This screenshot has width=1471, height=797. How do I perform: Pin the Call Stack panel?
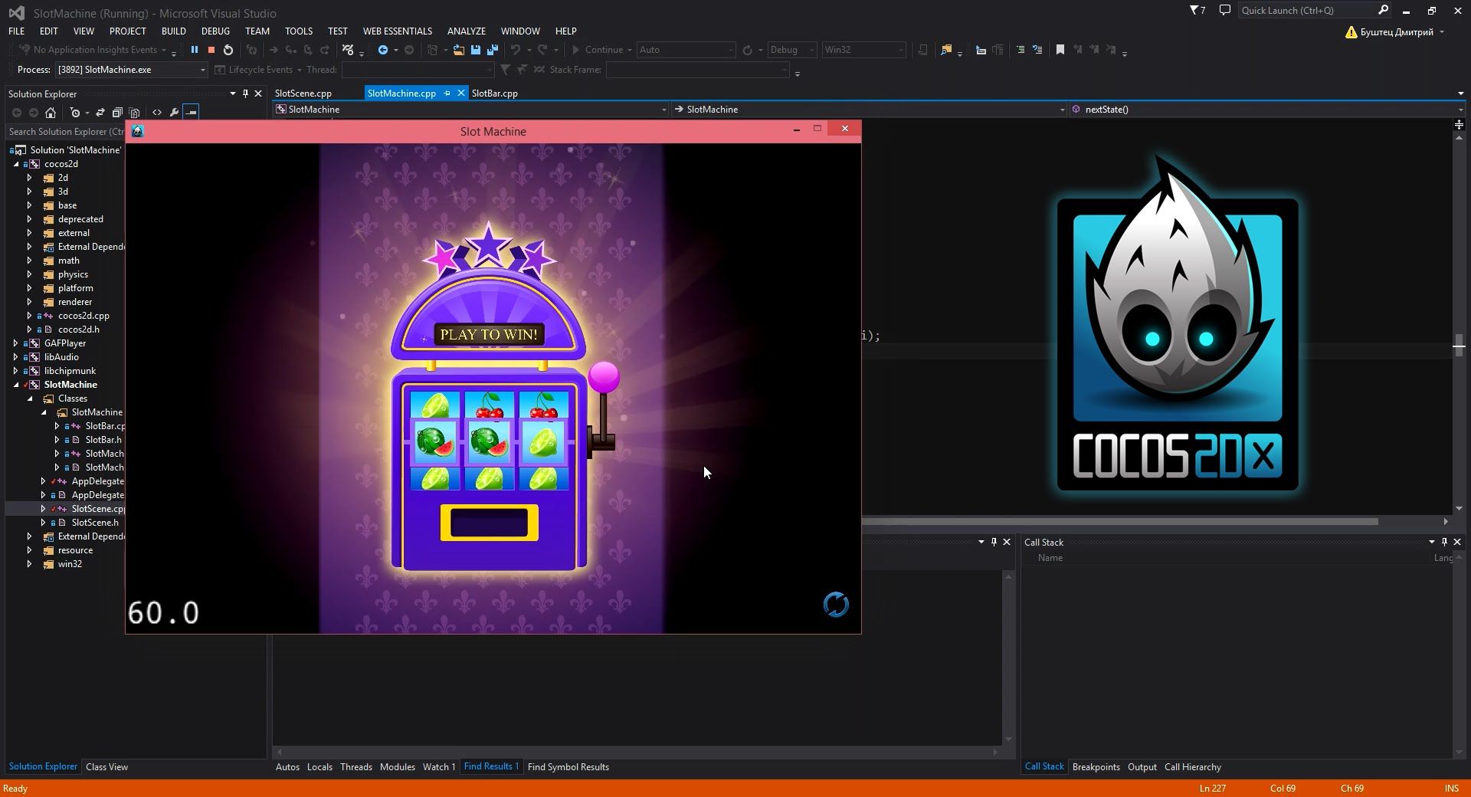point(1443,542)
